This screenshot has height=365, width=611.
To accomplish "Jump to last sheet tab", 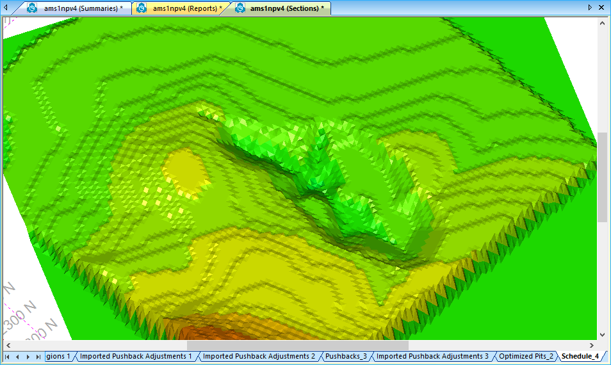I will click(x=38, y=357).
